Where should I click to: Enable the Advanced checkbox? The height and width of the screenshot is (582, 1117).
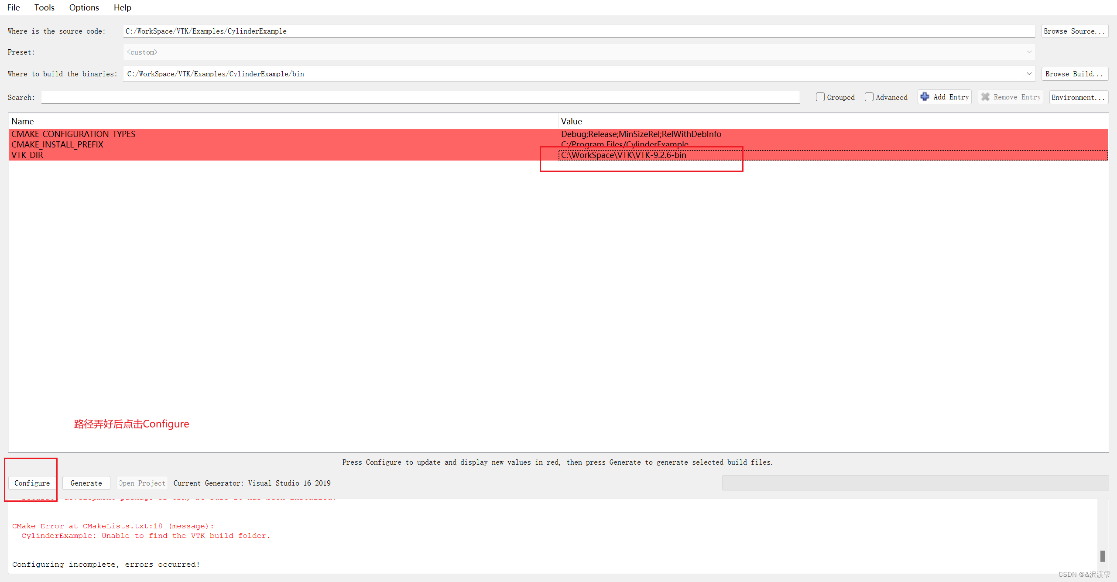pos(869,97)
